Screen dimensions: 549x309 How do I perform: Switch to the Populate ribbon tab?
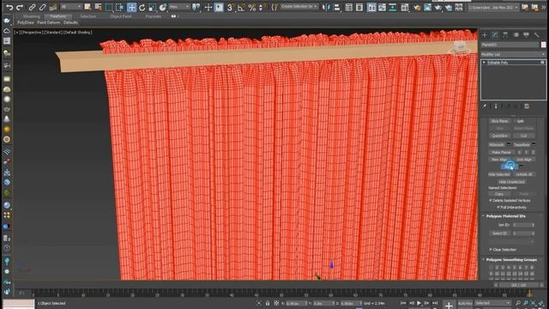(x=153, y=16)
